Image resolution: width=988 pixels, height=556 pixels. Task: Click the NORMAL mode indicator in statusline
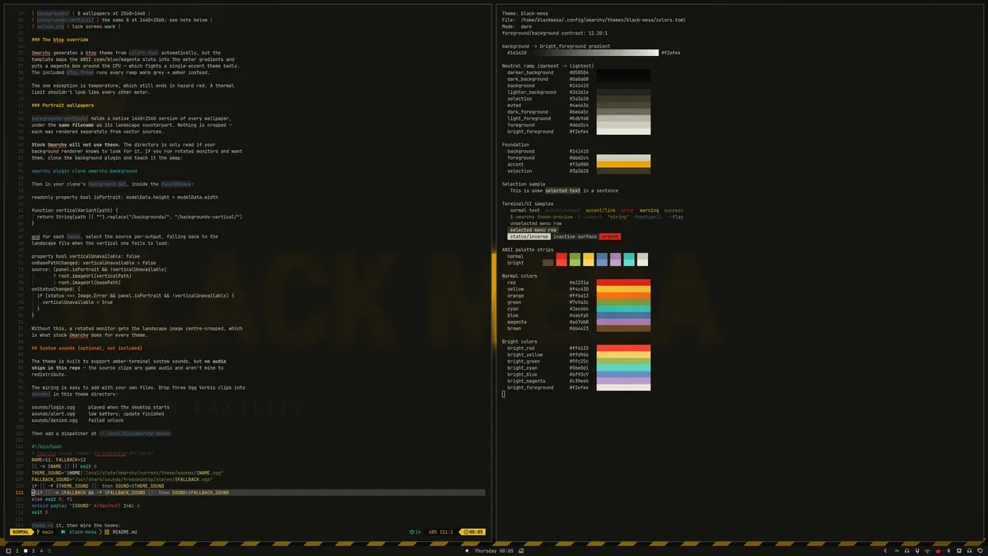(x=21, y=532)
